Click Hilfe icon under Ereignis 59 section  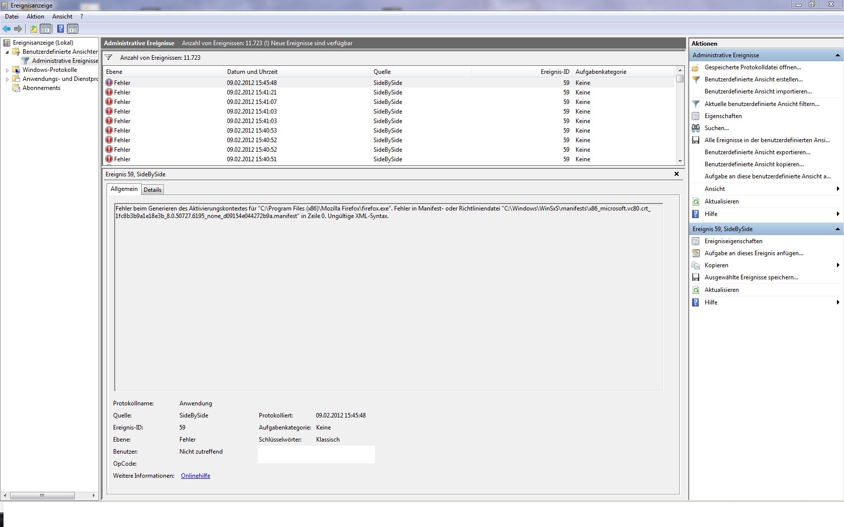[696, 302]
